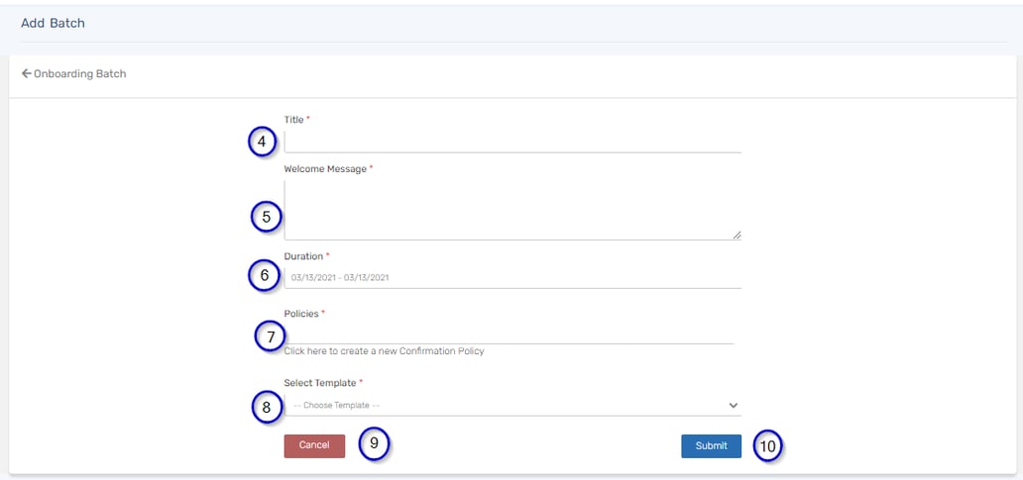Click the circled 10 marker beside Submit
1023x480 pixels.
coord(767,446)
